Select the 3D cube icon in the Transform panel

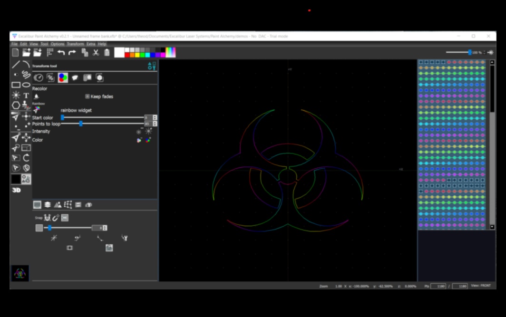coord(99,77)
